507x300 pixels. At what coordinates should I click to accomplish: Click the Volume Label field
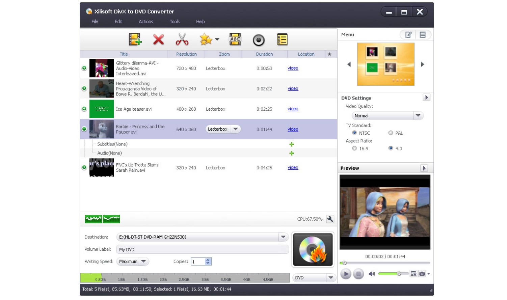203,250
